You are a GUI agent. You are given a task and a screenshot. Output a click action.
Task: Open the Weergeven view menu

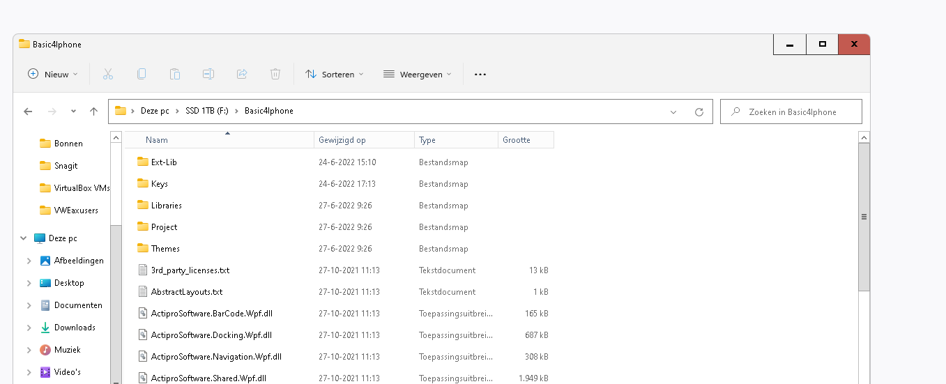pos(418,74)
